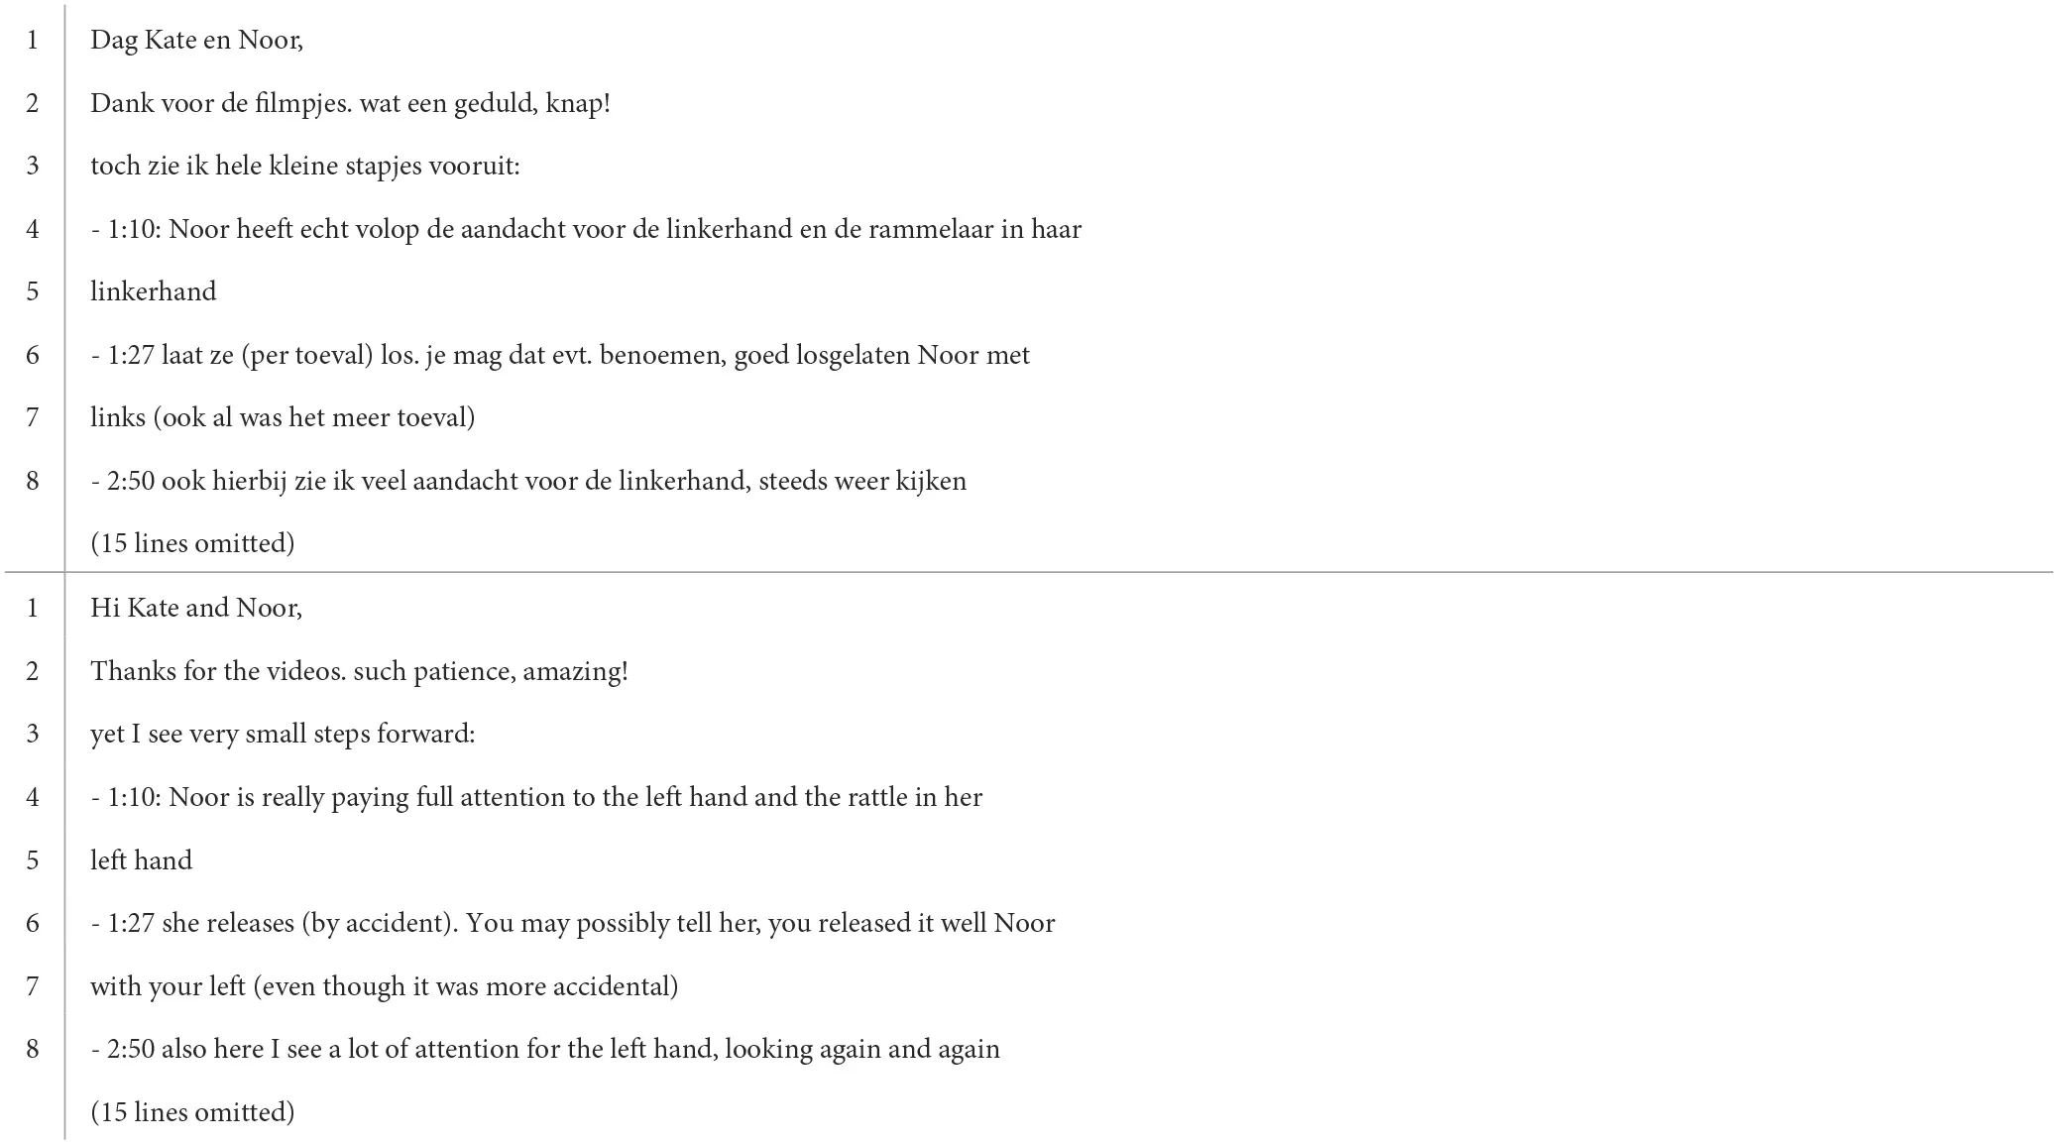The image size is (2058, 1144).
Task: Select the line "Dank voor de filmpjes"
Action: (350, 103)
